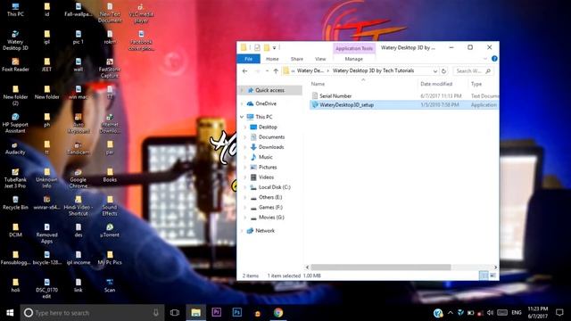Open uTorrent desktop icon
The width and height of the screenshot is (571, 321).
pyautogui.click(x=110, y=230)
